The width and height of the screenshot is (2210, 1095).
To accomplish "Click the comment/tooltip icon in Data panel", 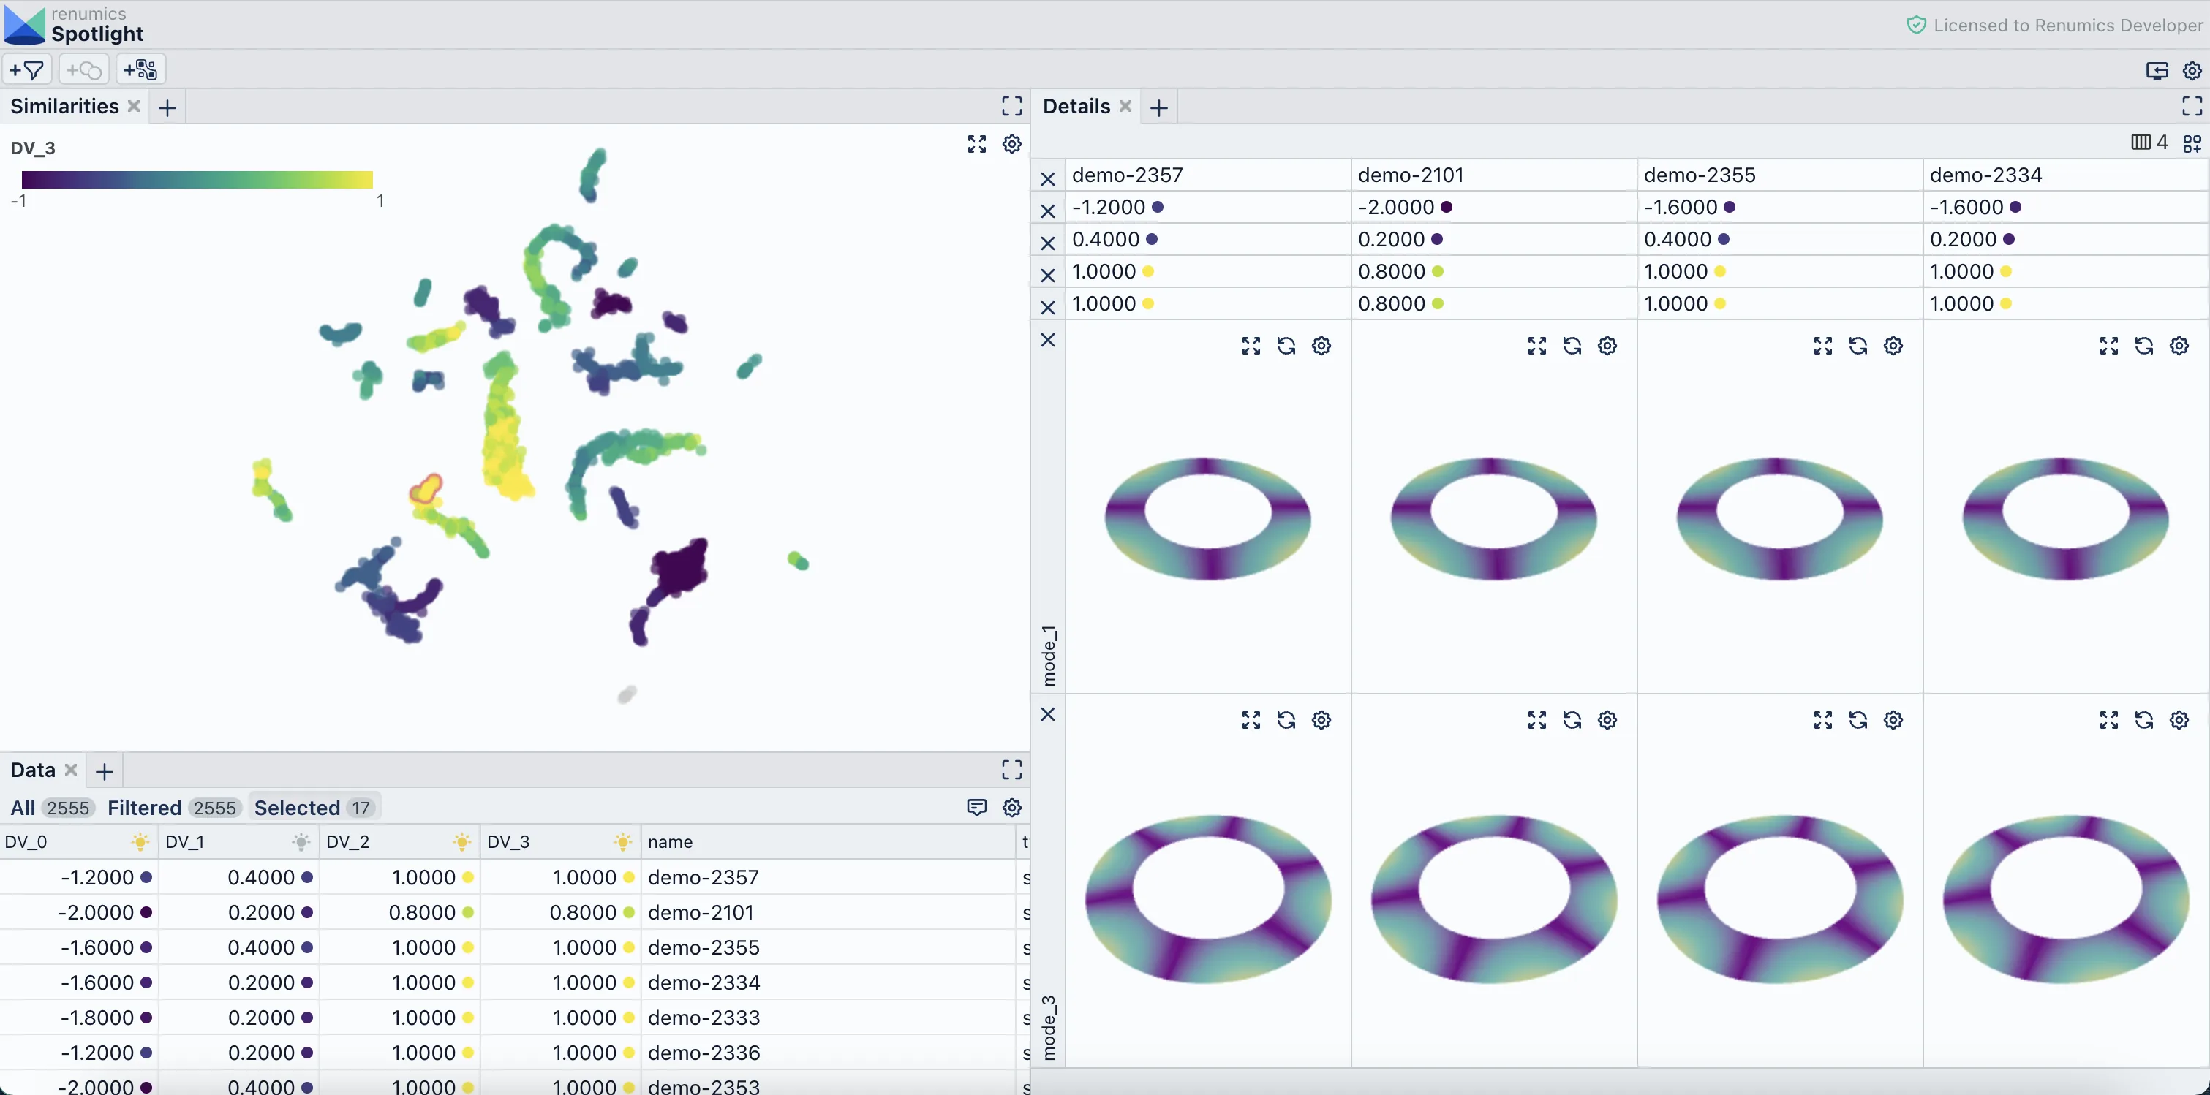I will tap(976, 808).
